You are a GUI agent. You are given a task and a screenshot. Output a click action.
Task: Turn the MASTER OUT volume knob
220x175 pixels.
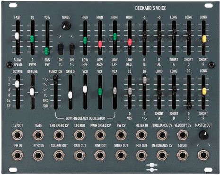coord(203,135)
